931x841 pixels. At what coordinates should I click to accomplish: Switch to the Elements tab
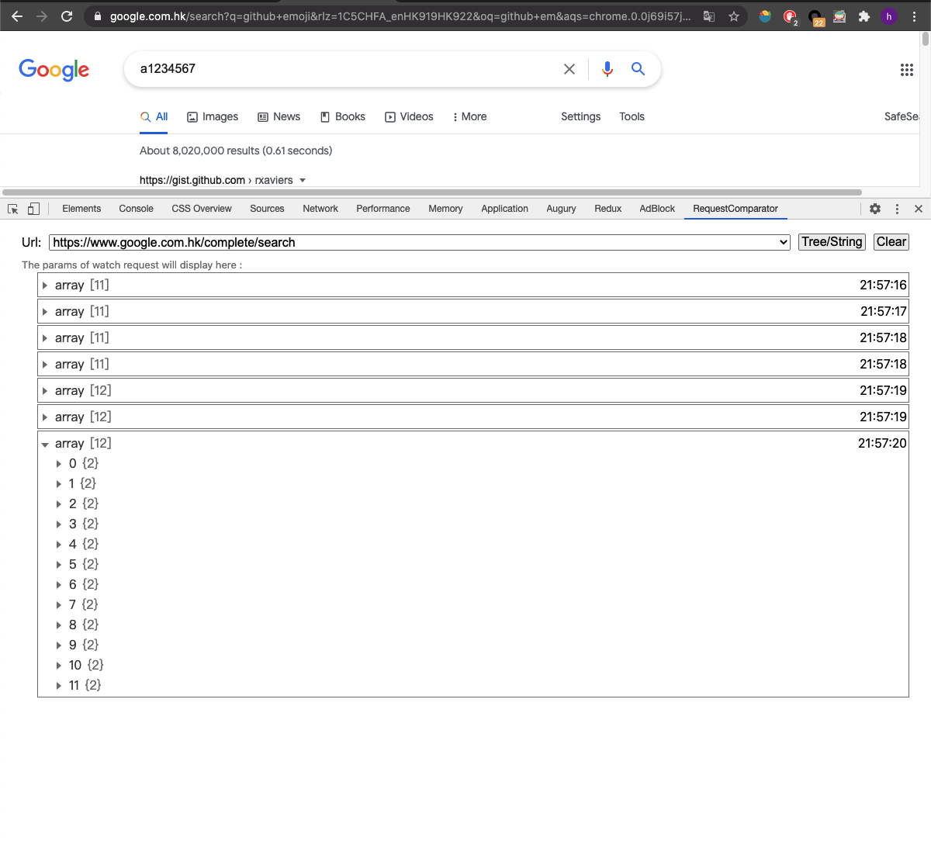(x=81, y=209)
